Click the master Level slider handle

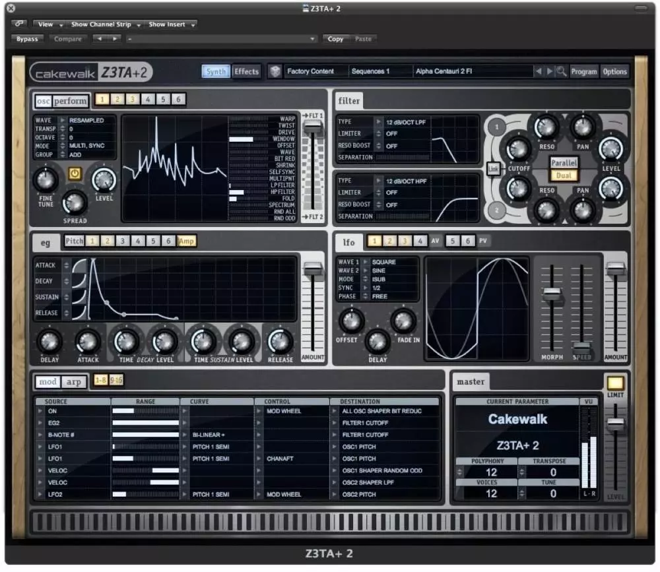point(615,424)
